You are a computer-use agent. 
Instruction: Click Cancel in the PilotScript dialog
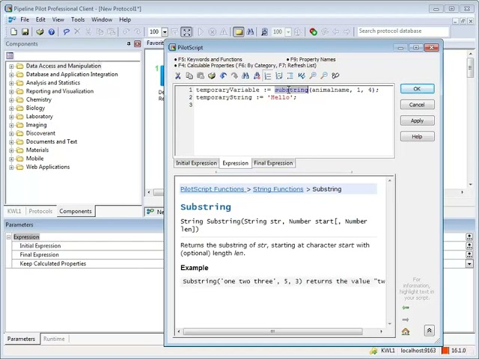point(417,105)
